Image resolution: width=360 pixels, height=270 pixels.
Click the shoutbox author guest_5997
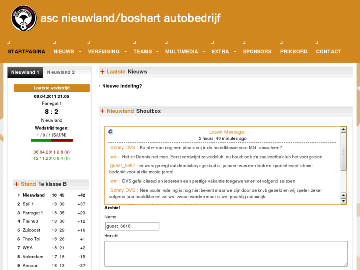[123, 165]
